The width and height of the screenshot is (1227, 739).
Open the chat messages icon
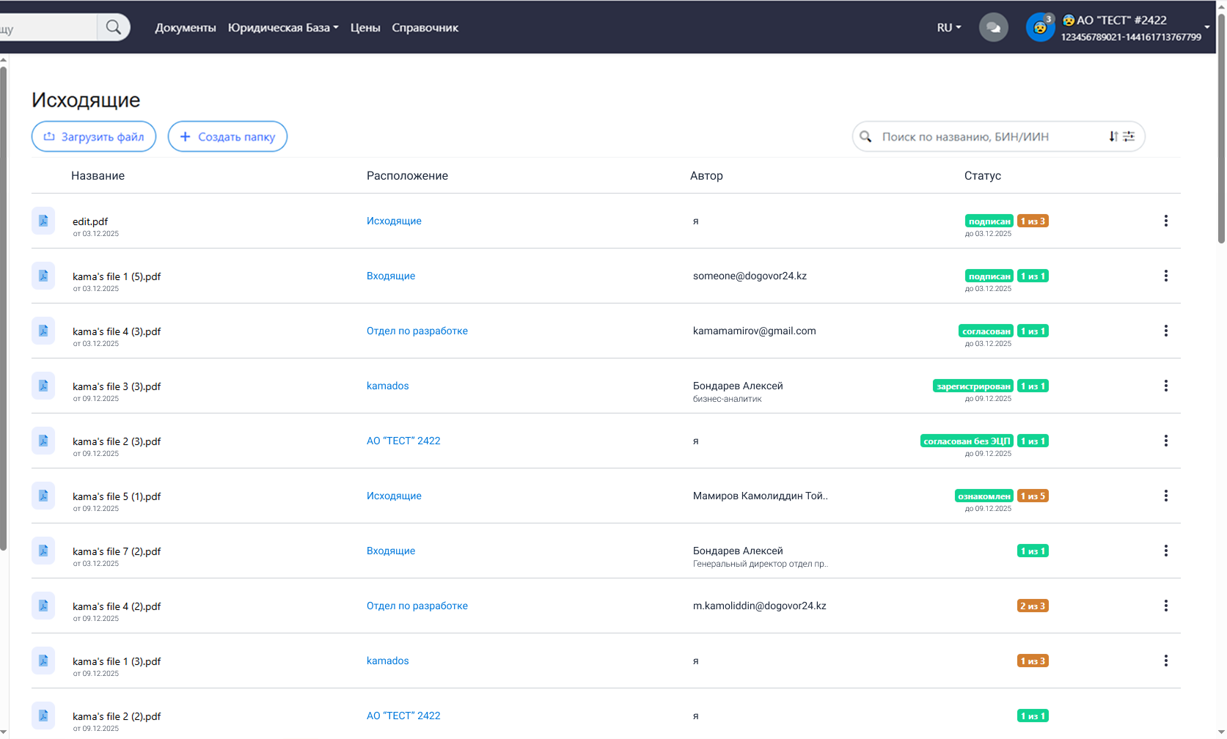(993, 28)
